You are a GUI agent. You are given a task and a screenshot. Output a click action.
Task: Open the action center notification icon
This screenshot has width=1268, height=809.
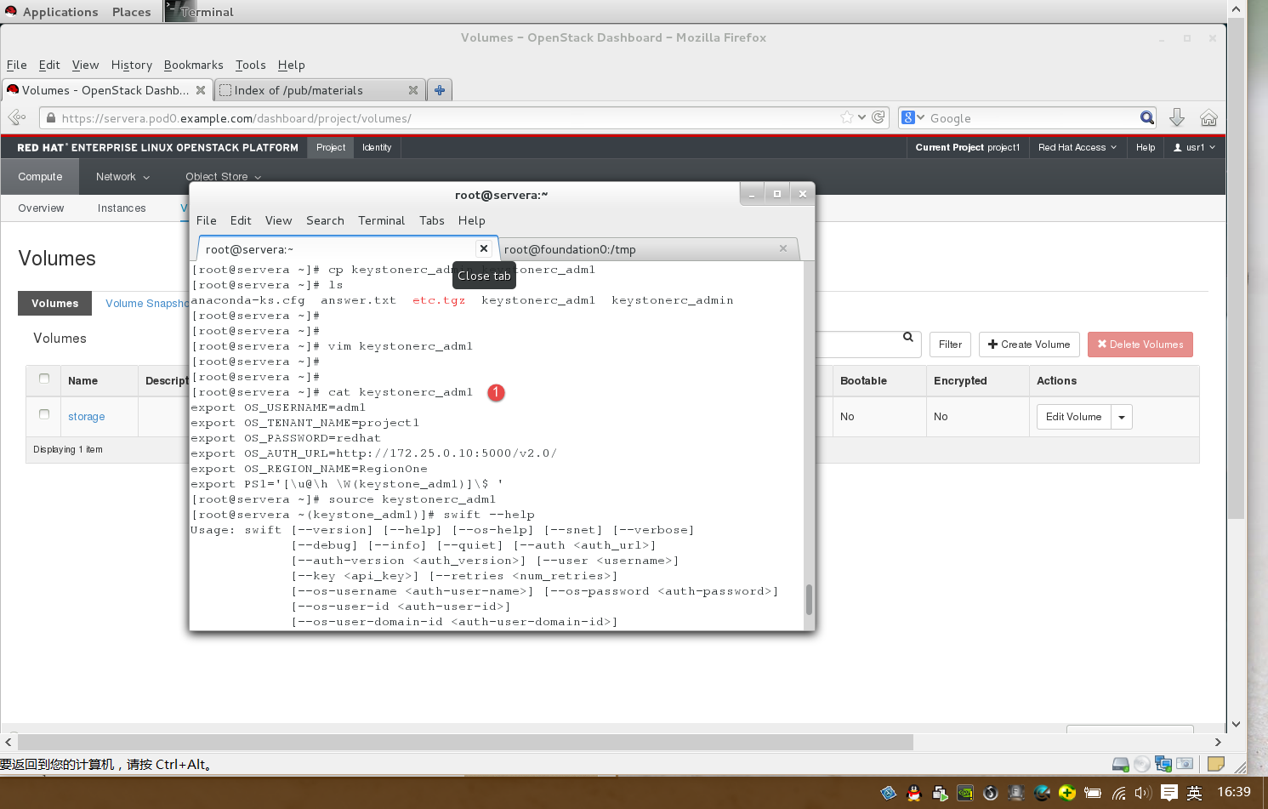click(1169, 793)
